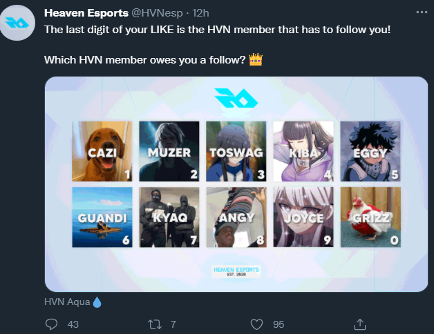Click the MUZER member tile

point(169,151)
